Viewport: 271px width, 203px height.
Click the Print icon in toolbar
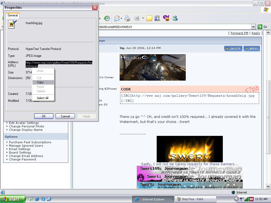pyautogui.click(x=127, y=18)
